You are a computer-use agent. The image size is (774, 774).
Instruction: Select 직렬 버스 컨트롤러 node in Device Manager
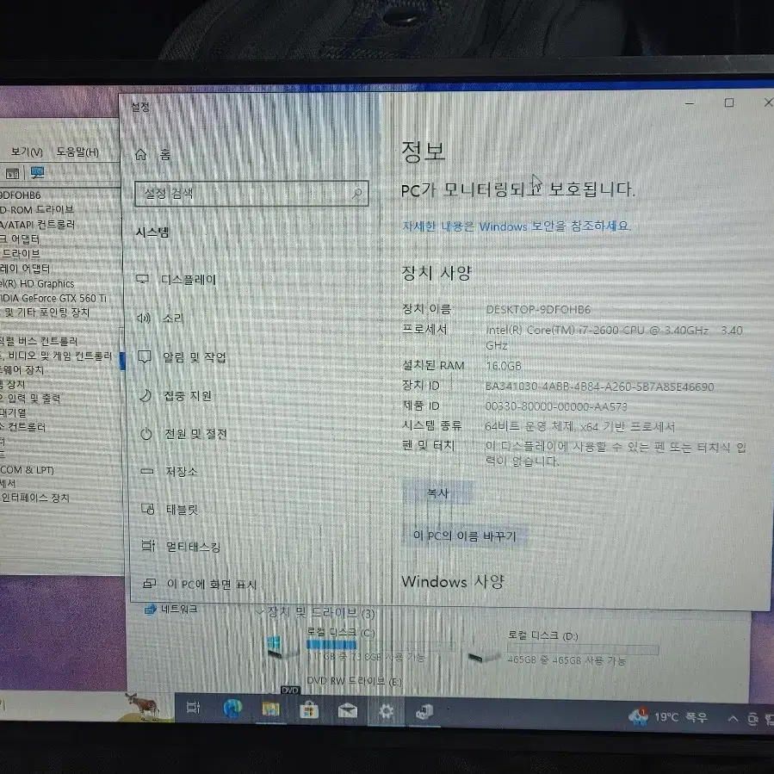39,341
